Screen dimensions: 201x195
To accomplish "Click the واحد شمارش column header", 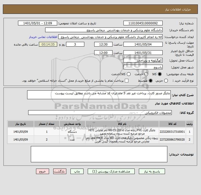I will click(72, 124).
